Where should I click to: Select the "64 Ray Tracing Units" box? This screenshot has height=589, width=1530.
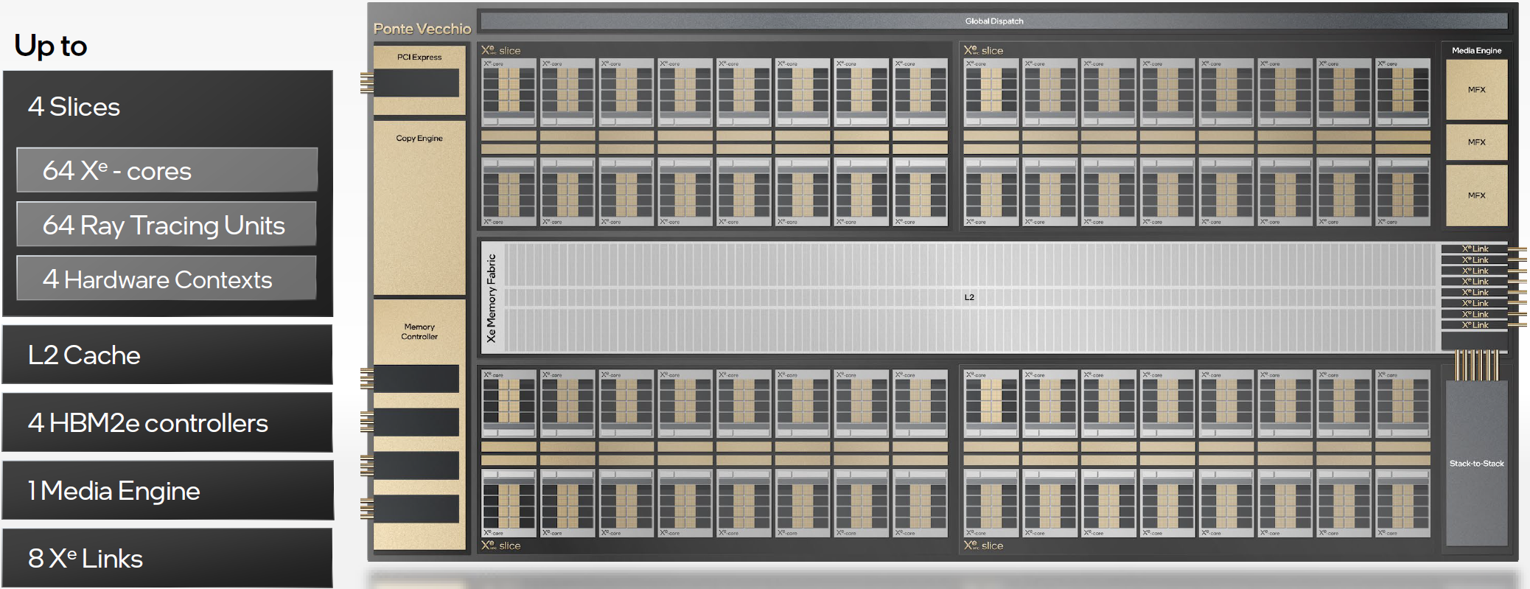tap(167, 225)
